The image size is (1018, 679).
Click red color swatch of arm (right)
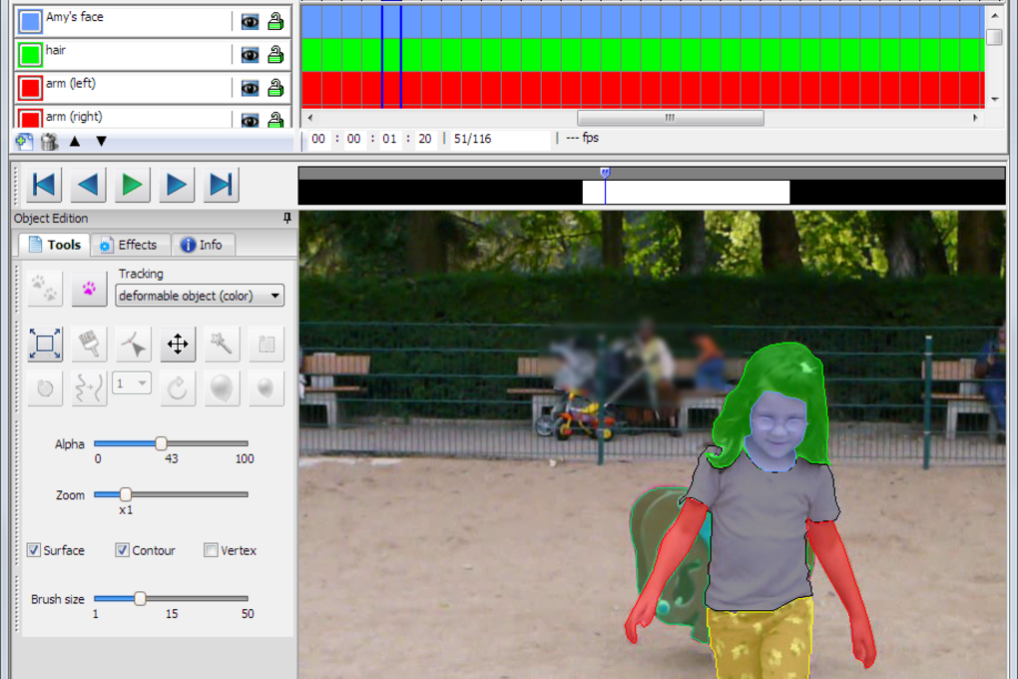tap(30, 119)
